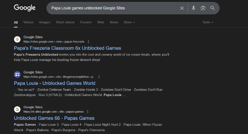Open three-dot menu for papas-freezeria result

[x=88, y=41]
